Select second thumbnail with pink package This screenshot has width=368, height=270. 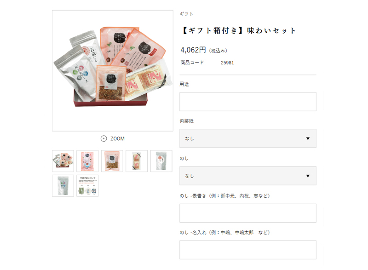(87, 161)
